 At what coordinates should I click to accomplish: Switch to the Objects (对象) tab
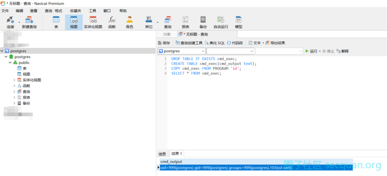pyautogui.click(x=167, y=34)
